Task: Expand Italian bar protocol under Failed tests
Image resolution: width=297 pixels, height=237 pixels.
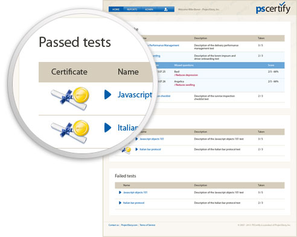Action: pos(120,203)
